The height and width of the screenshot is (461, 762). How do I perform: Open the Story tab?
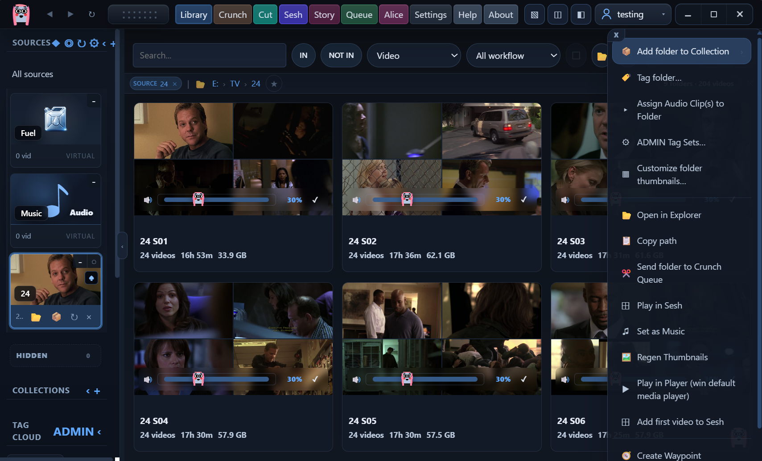pos(324,15)
